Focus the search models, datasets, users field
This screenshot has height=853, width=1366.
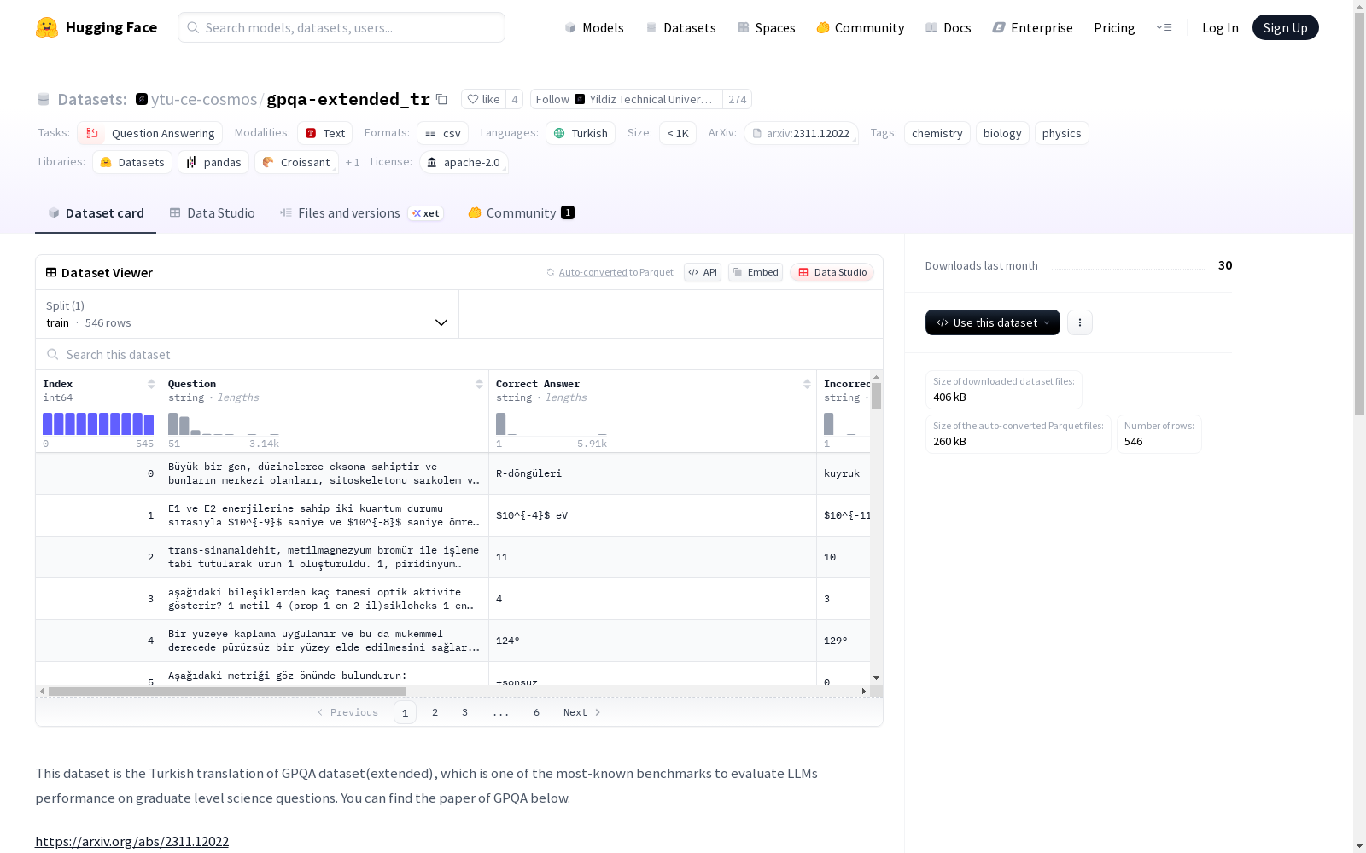341,27
